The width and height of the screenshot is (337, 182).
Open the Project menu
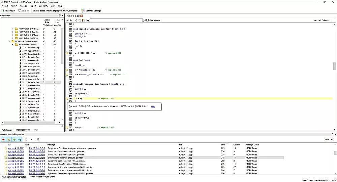(x=5, y=6)
